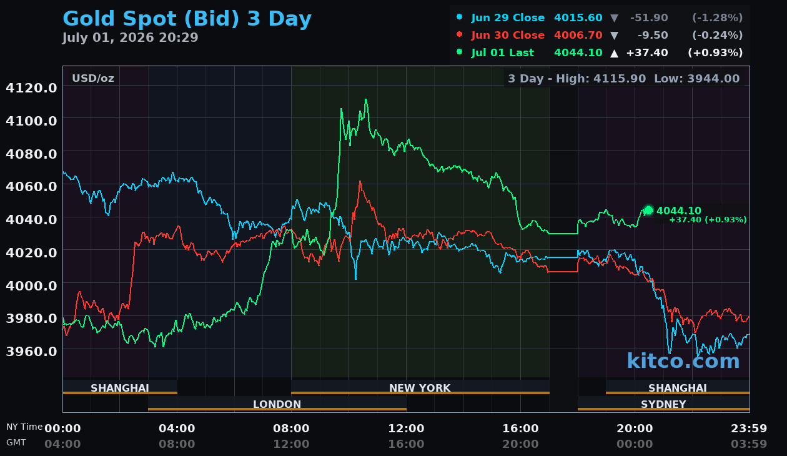Click the up arrow beside +37.40 in legend

(x=614, y=53)
